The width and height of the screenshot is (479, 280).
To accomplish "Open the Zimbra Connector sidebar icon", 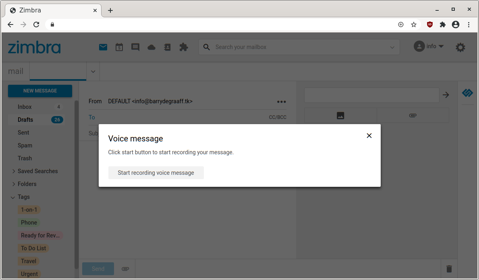I will 467,93.
